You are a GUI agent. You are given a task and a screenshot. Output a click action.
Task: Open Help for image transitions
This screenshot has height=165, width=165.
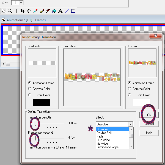pos(149,133)
